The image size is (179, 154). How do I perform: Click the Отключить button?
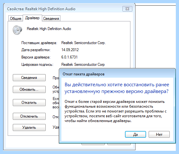click(x=29, y=116)
